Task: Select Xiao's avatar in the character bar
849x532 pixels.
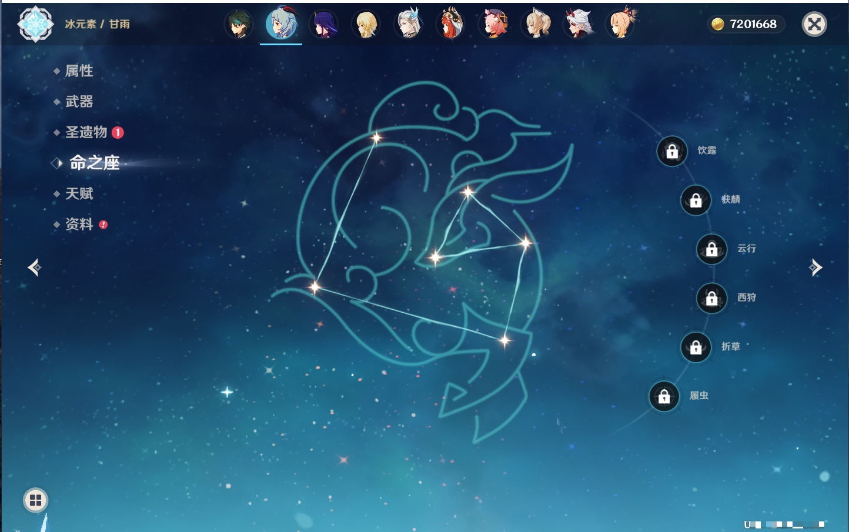Action: click(239, 25)
